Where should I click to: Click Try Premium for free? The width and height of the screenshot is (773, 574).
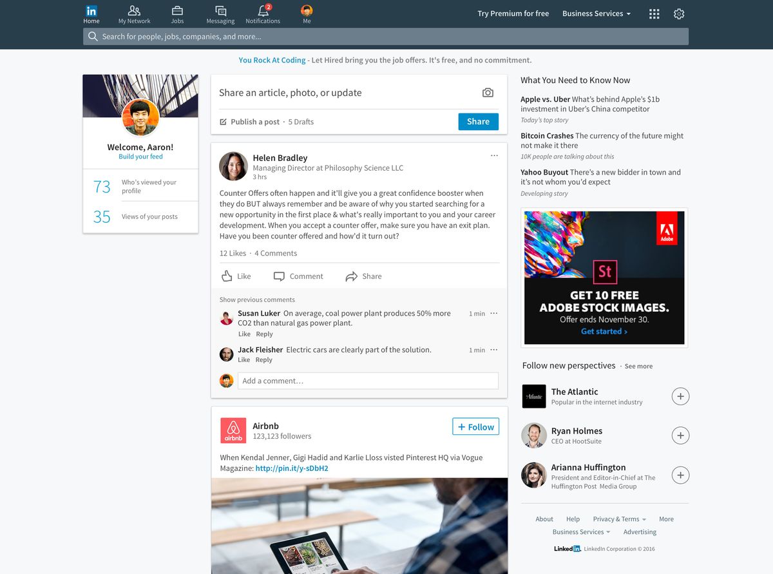tap(513, 14)
